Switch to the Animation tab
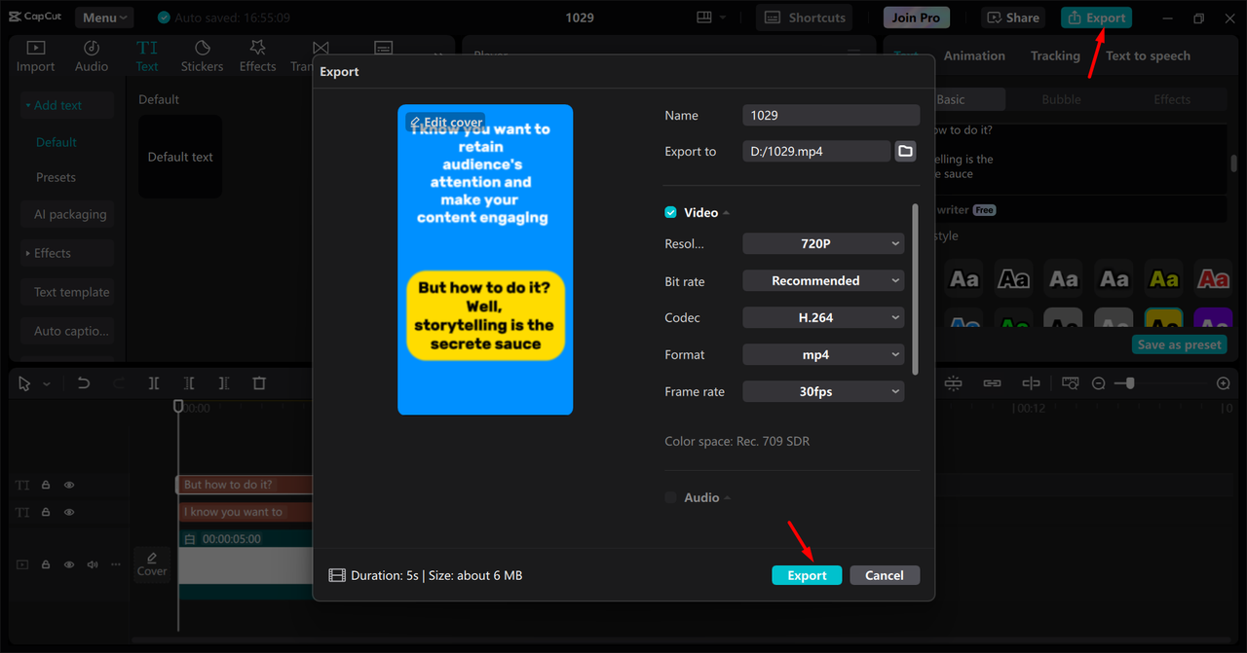The height and width of the screenshot is (653, 1247). coord(974,55)
